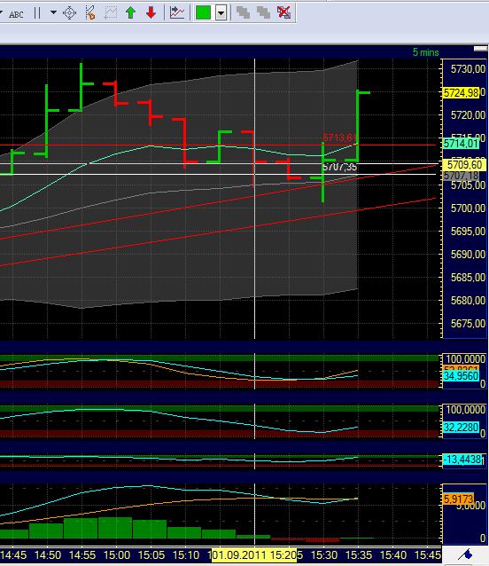Click the line chart indicator icon
Screen dimensions: 489x566
177,13
